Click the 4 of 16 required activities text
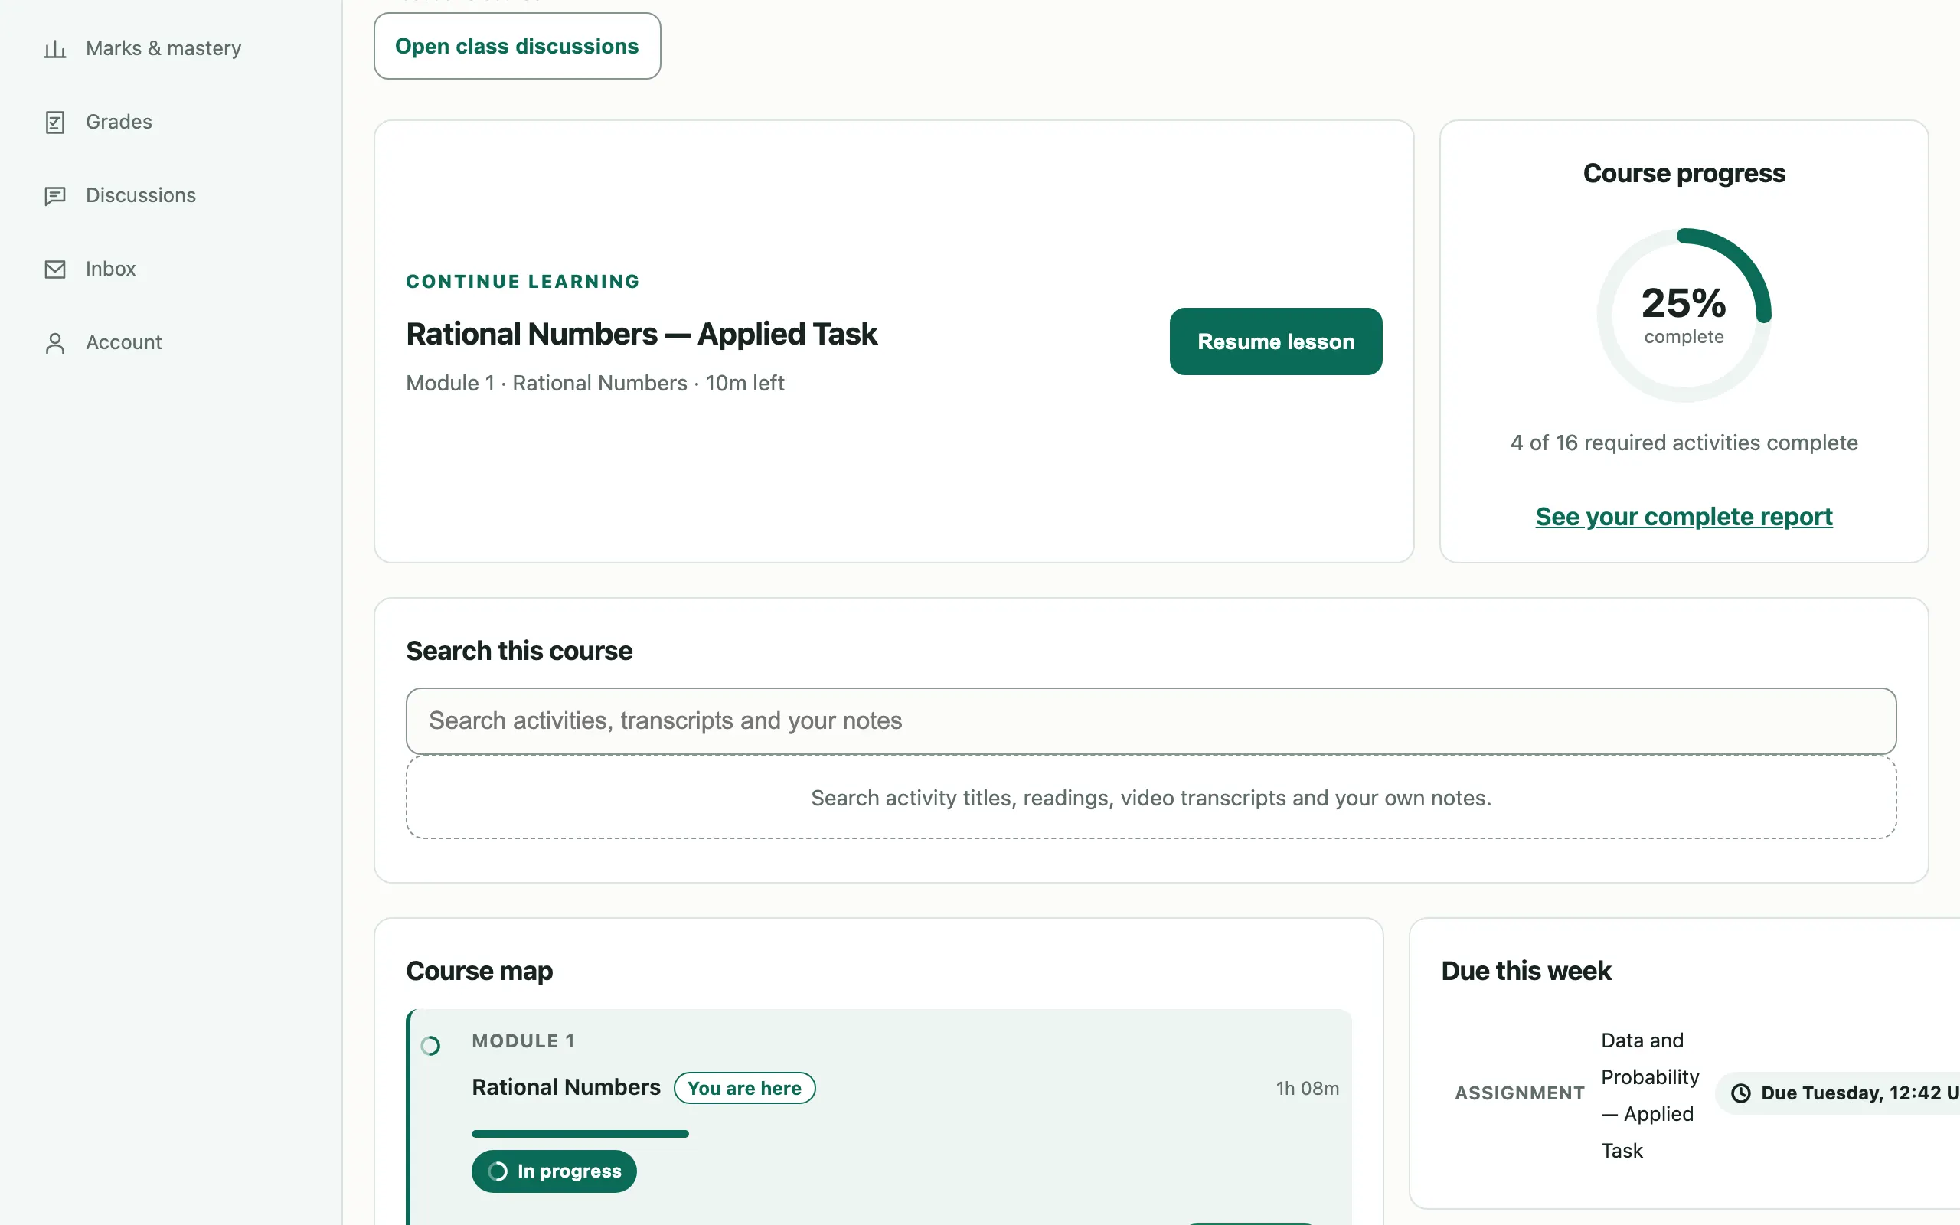This screenshot has height=1225, width=1960. 1684,443
